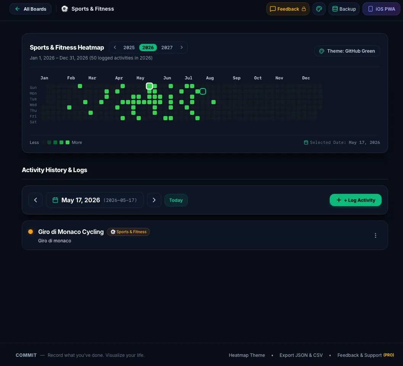403x366 pixels.
Task: Go back to All Boards
Action: (30, 9)
